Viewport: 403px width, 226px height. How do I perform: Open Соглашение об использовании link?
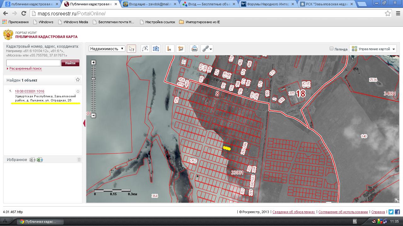pyautogui.click(x=343, y=212)
